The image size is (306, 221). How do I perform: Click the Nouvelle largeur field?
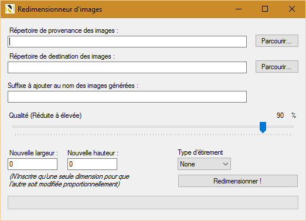(33, 164)
